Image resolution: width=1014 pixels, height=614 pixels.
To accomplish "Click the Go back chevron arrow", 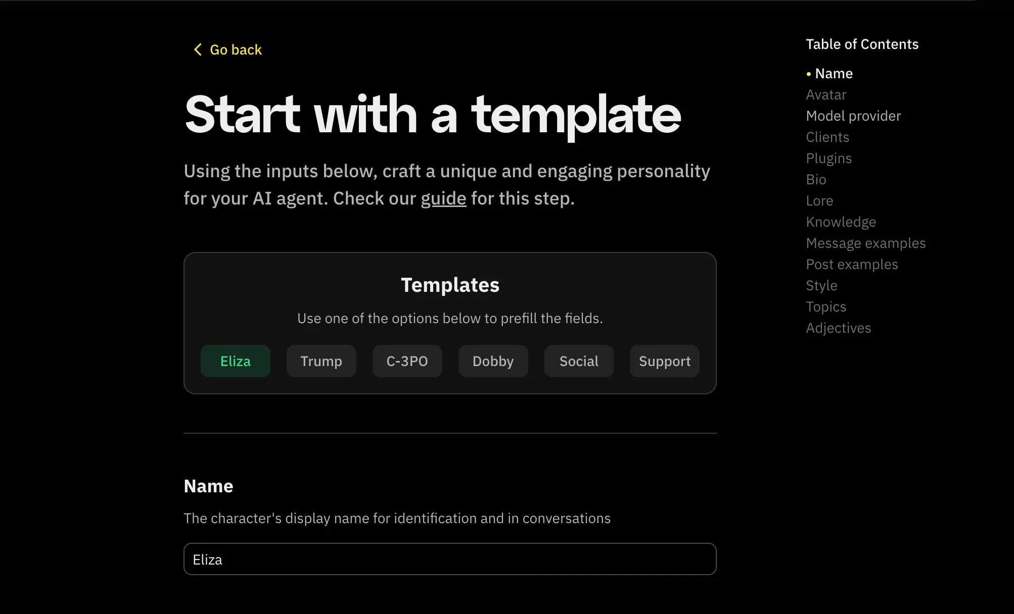I will pyautogui.click(x=198, y=49).
